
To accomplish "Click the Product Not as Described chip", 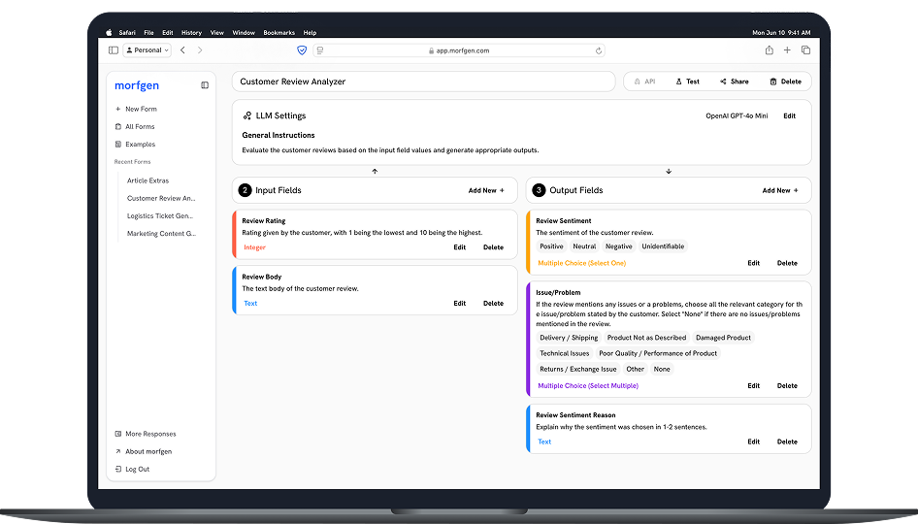I will pos(646,338).
